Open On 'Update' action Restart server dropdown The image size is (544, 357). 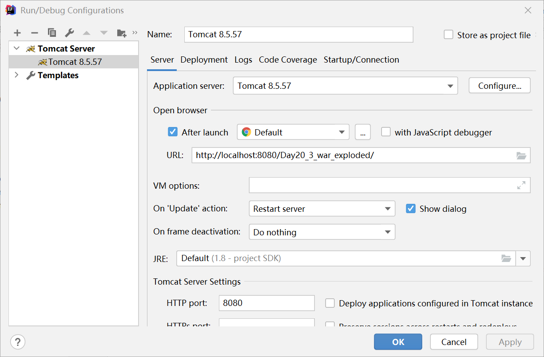322,209
